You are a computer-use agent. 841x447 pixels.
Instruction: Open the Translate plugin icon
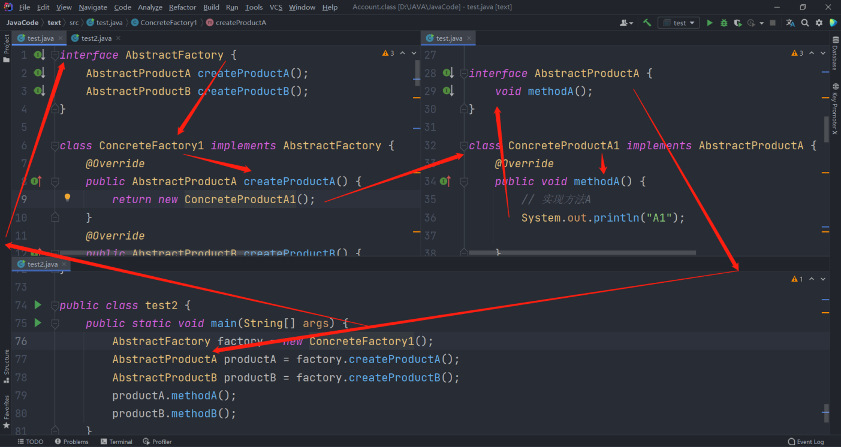791,23
